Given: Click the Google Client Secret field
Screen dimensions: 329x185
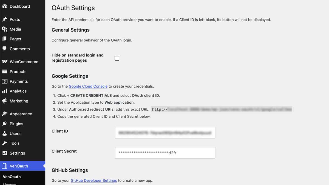Looking at the screenshot, I should tap(165, 153).
